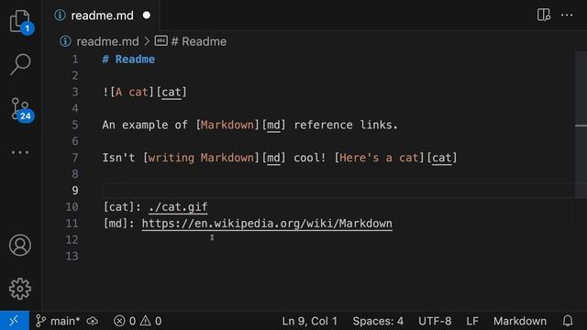Open the notifications bell
Screen dimensions: 587x330
[568, 321]
